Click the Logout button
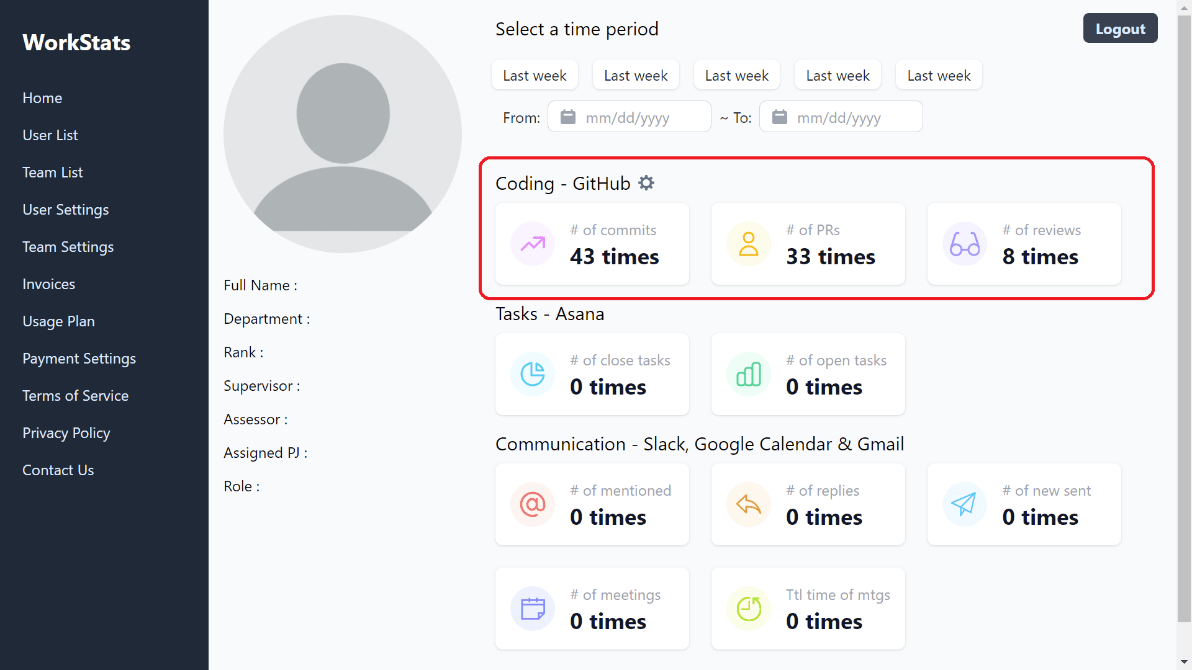Image resolution: width=1192 pixels, height=670 pixels. coord(1120,29)
